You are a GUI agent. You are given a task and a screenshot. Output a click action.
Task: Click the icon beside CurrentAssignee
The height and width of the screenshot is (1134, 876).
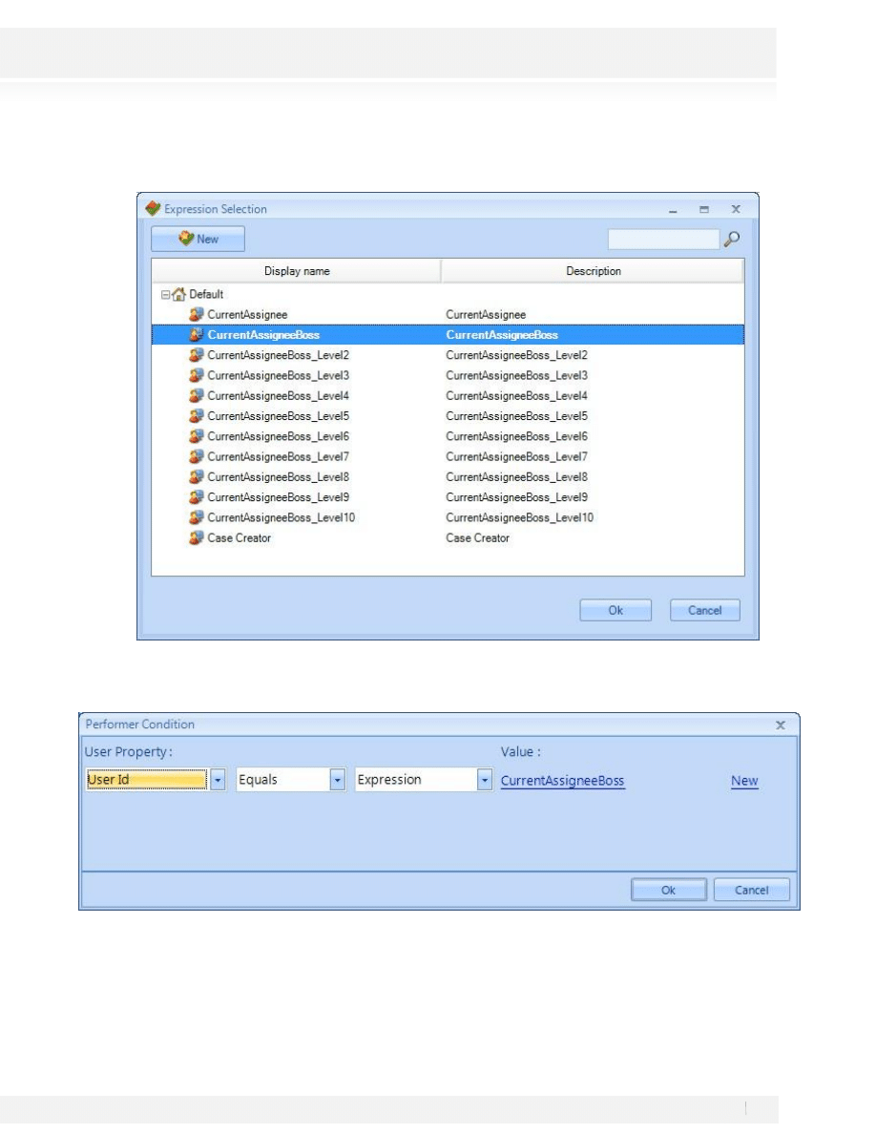point(197,314)
